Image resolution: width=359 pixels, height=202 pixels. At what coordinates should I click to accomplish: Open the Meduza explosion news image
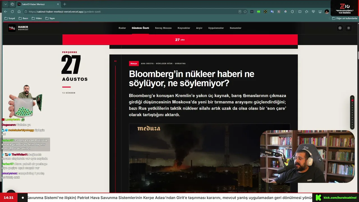click(209, 158)
